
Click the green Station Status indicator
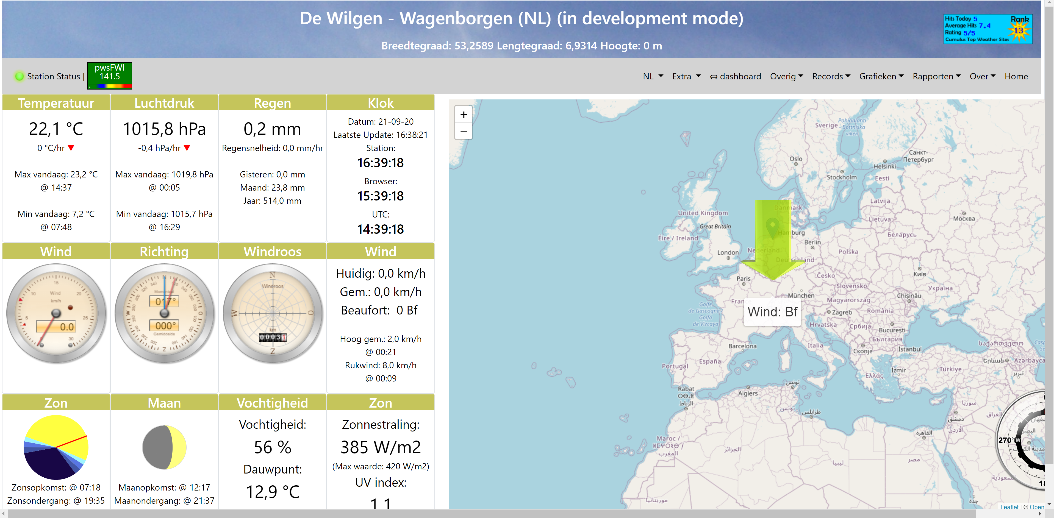[19, 76]
